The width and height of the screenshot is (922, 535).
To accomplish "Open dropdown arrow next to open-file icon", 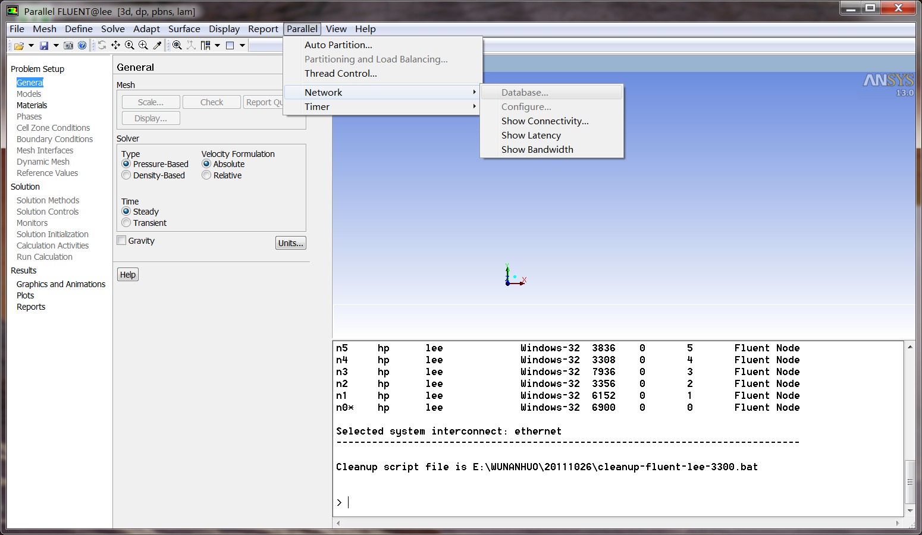I will (31, 46).
